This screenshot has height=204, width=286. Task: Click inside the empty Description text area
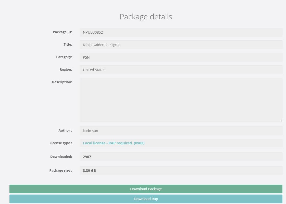click(181, 100)
